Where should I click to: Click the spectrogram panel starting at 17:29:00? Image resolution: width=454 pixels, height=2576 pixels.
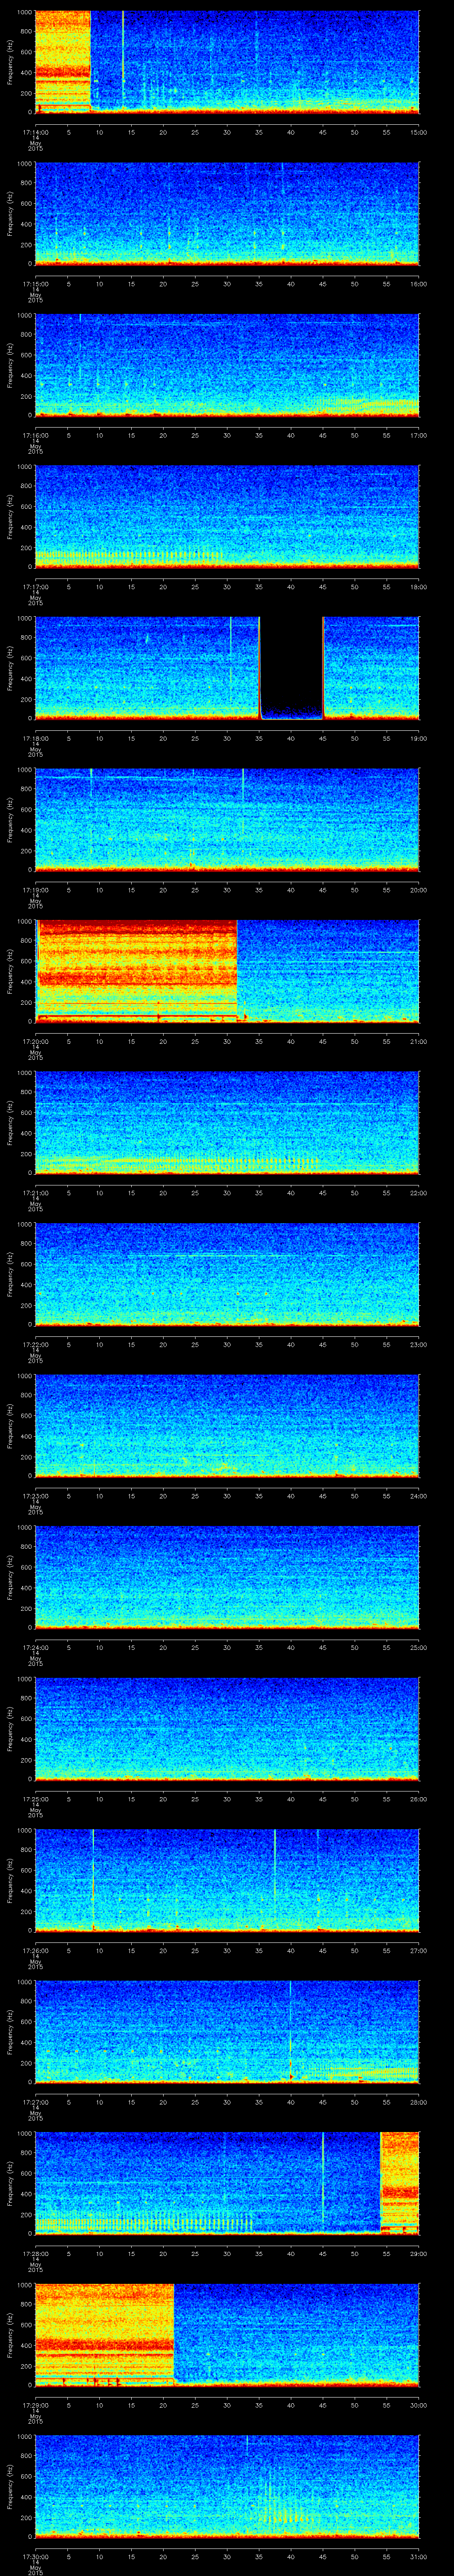227,2335
